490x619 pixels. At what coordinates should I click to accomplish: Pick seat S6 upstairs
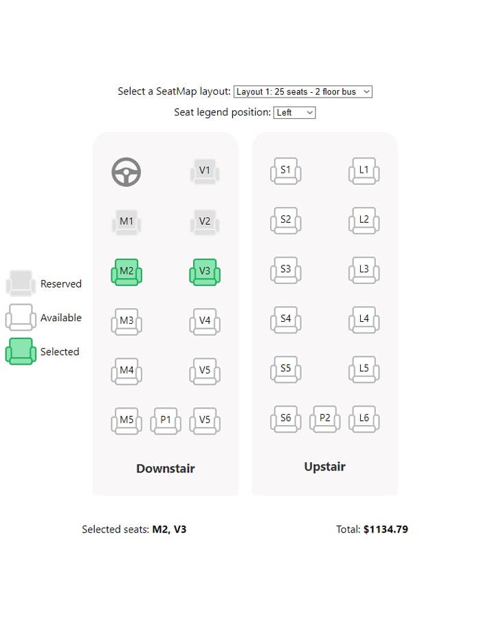[x=286, y=420]
